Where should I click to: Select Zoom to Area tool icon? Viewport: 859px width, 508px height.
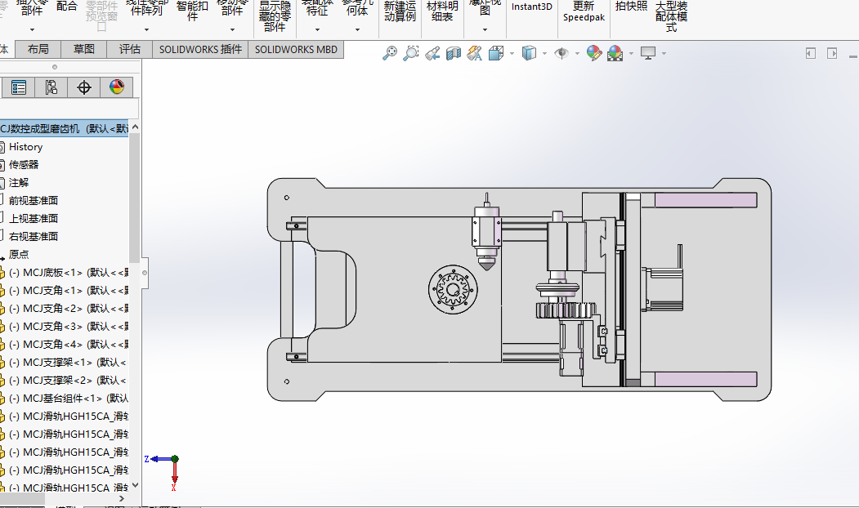click(x=411, y=53)
